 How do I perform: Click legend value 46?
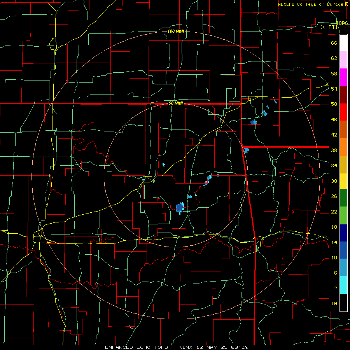point(334,120)
